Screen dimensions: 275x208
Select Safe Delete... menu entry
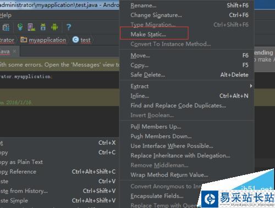[186, 75]
